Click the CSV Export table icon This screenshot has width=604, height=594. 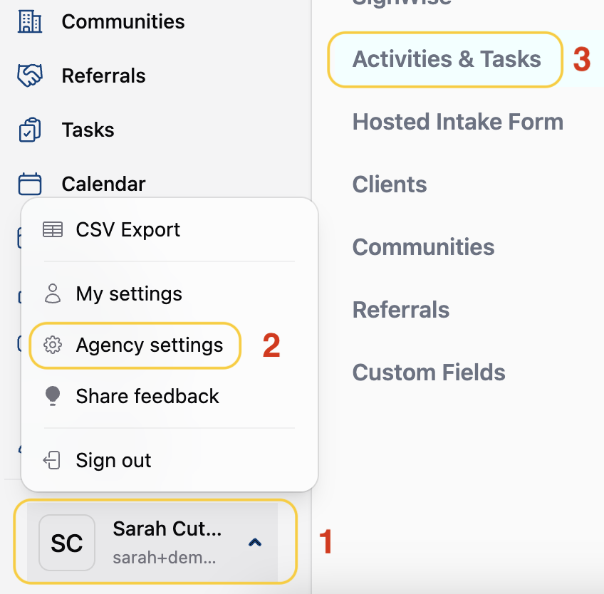point(53,229)
